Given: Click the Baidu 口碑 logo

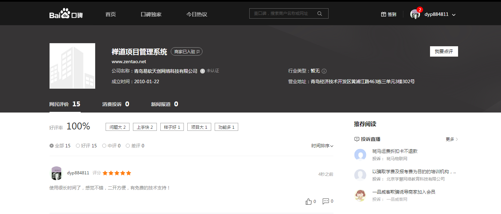Looking at the screenshot, I should point(66,14).
